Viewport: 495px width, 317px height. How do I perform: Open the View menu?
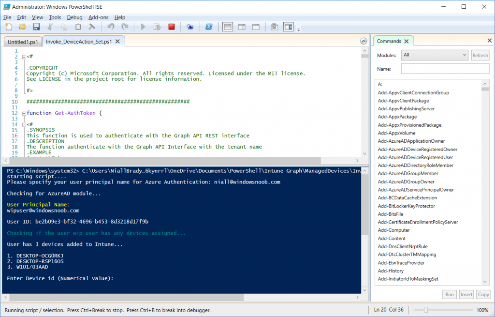37,17
